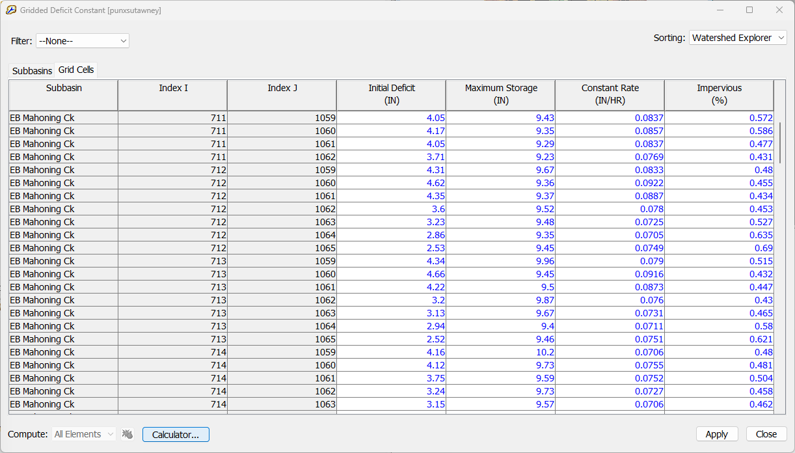The image size is (795, 453).
Task: Minimize the Gridded Deficit Constant window
Action: click(720, 10)
